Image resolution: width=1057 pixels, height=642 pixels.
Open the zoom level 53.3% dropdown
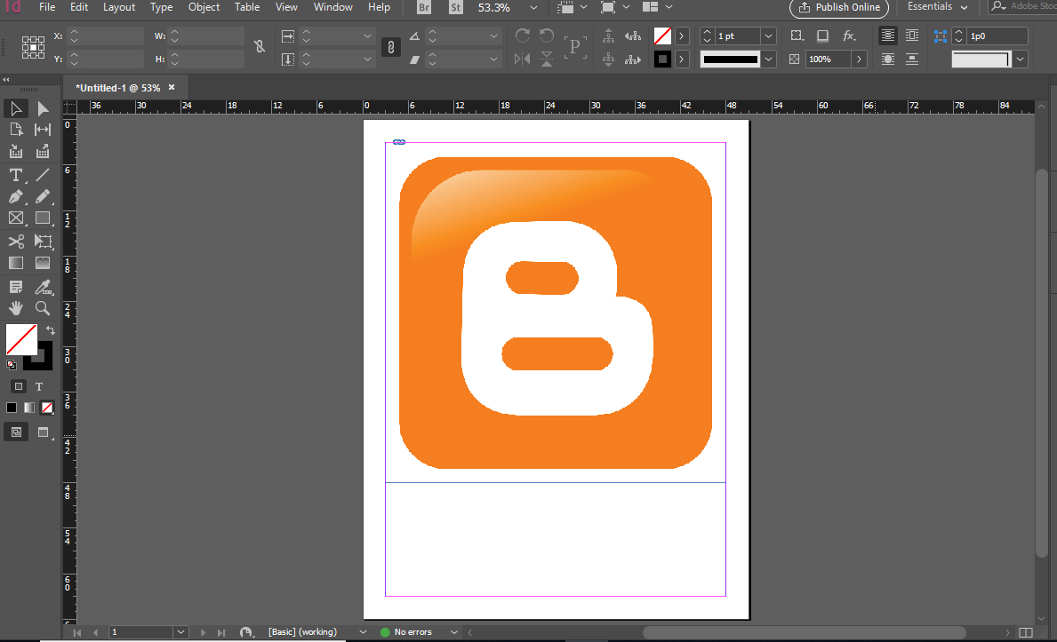[x=533, y=7]
